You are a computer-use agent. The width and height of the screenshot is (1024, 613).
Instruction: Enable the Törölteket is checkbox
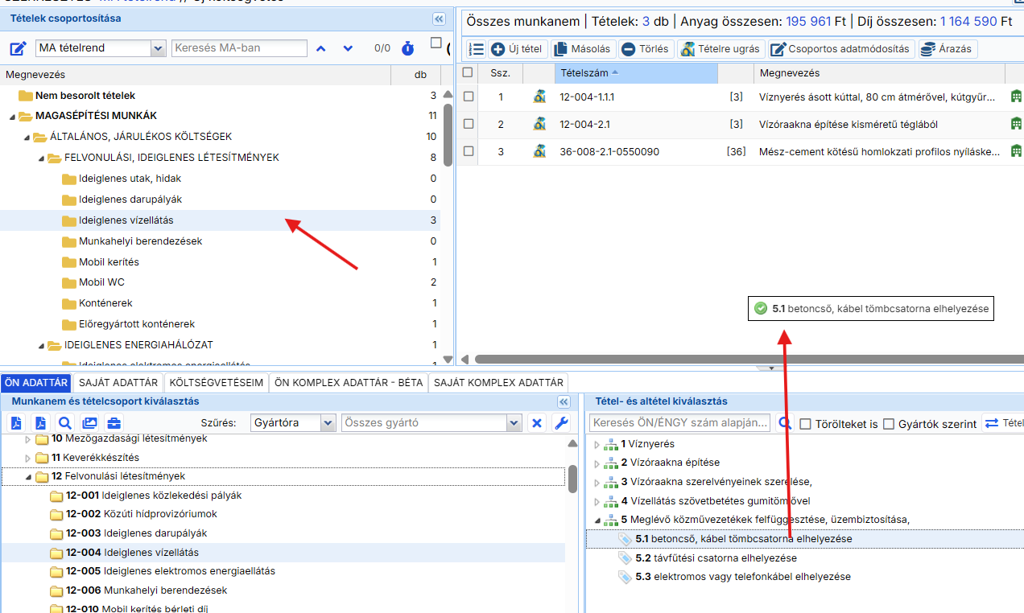click(805, 424)
